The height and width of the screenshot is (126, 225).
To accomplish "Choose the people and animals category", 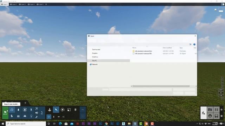I will pyautogui.click(x=31, y=110).
